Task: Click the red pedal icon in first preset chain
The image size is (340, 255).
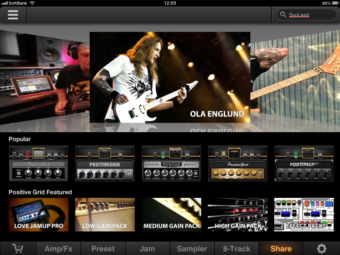Action: (28, 155)
